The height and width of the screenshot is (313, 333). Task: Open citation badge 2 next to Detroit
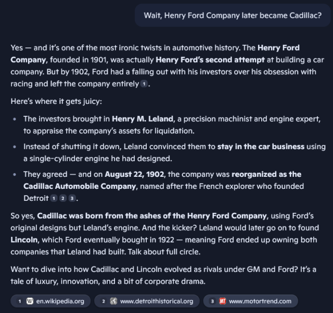point(63,198)
